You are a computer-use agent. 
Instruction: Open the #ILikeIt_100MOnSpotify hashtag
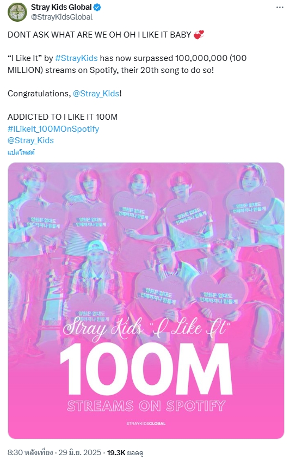pos(53,129)
